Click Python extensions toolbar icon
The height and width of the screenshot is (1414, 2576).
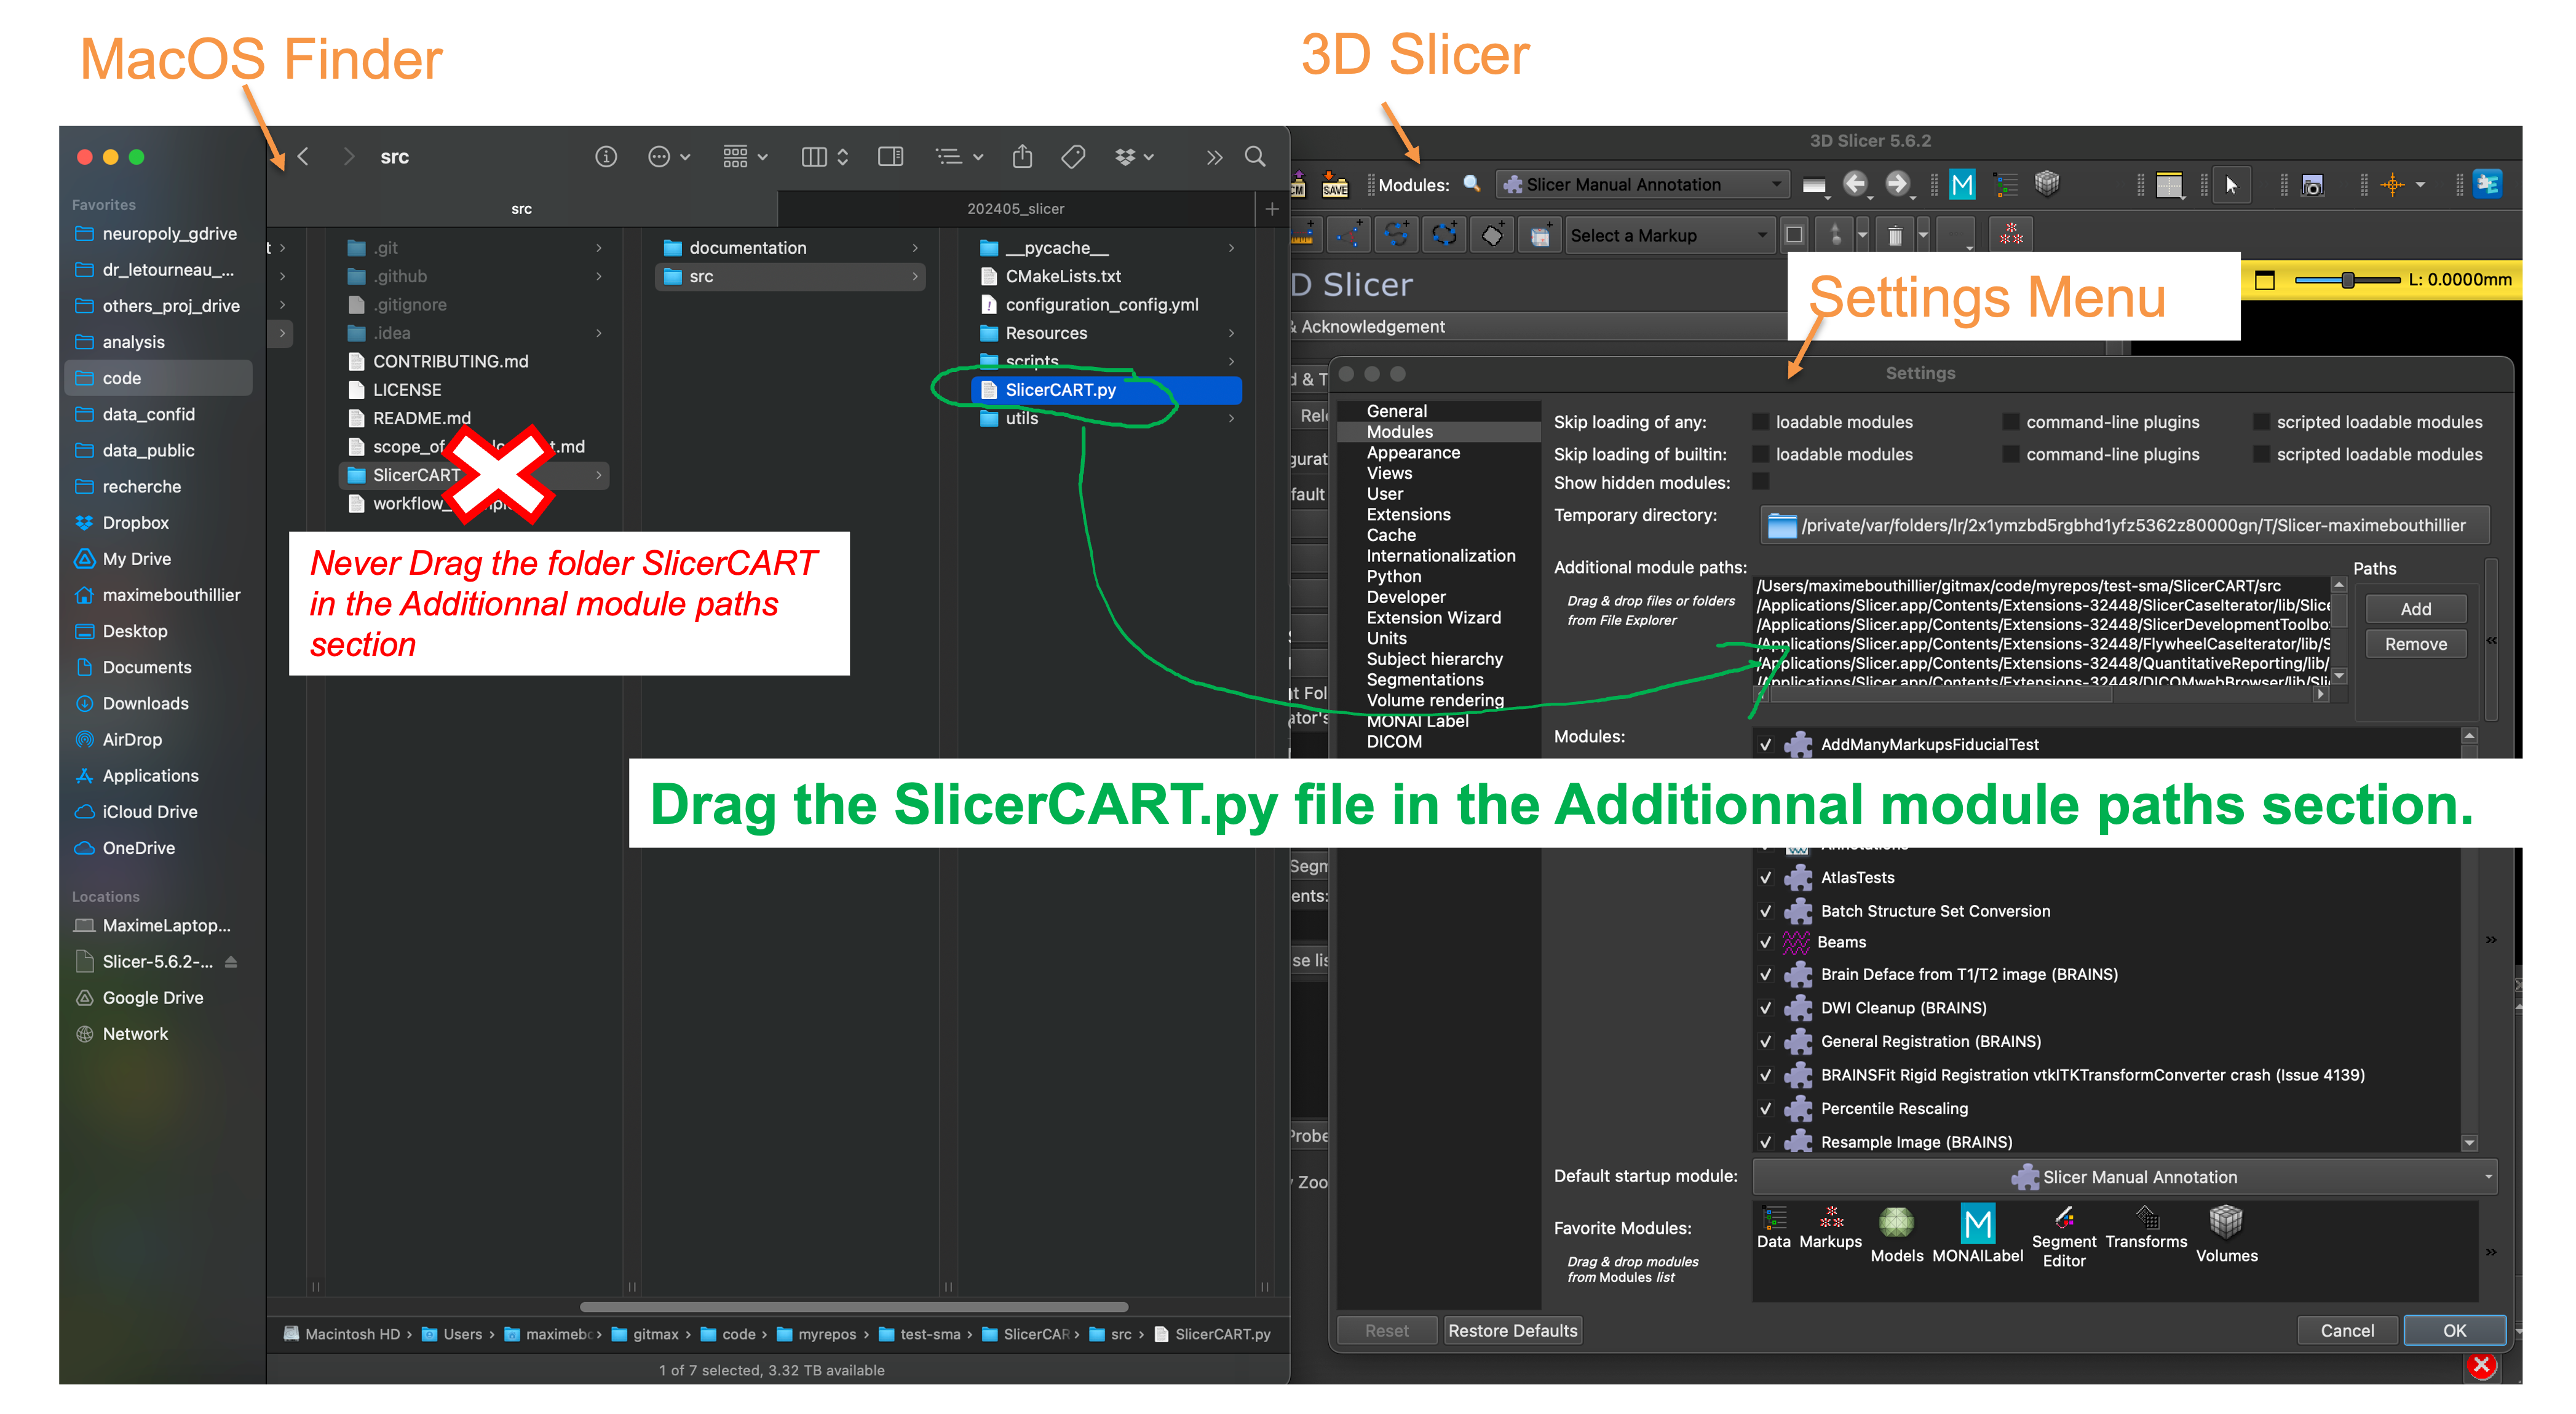pyautogui.click(x=2487, y=185)
